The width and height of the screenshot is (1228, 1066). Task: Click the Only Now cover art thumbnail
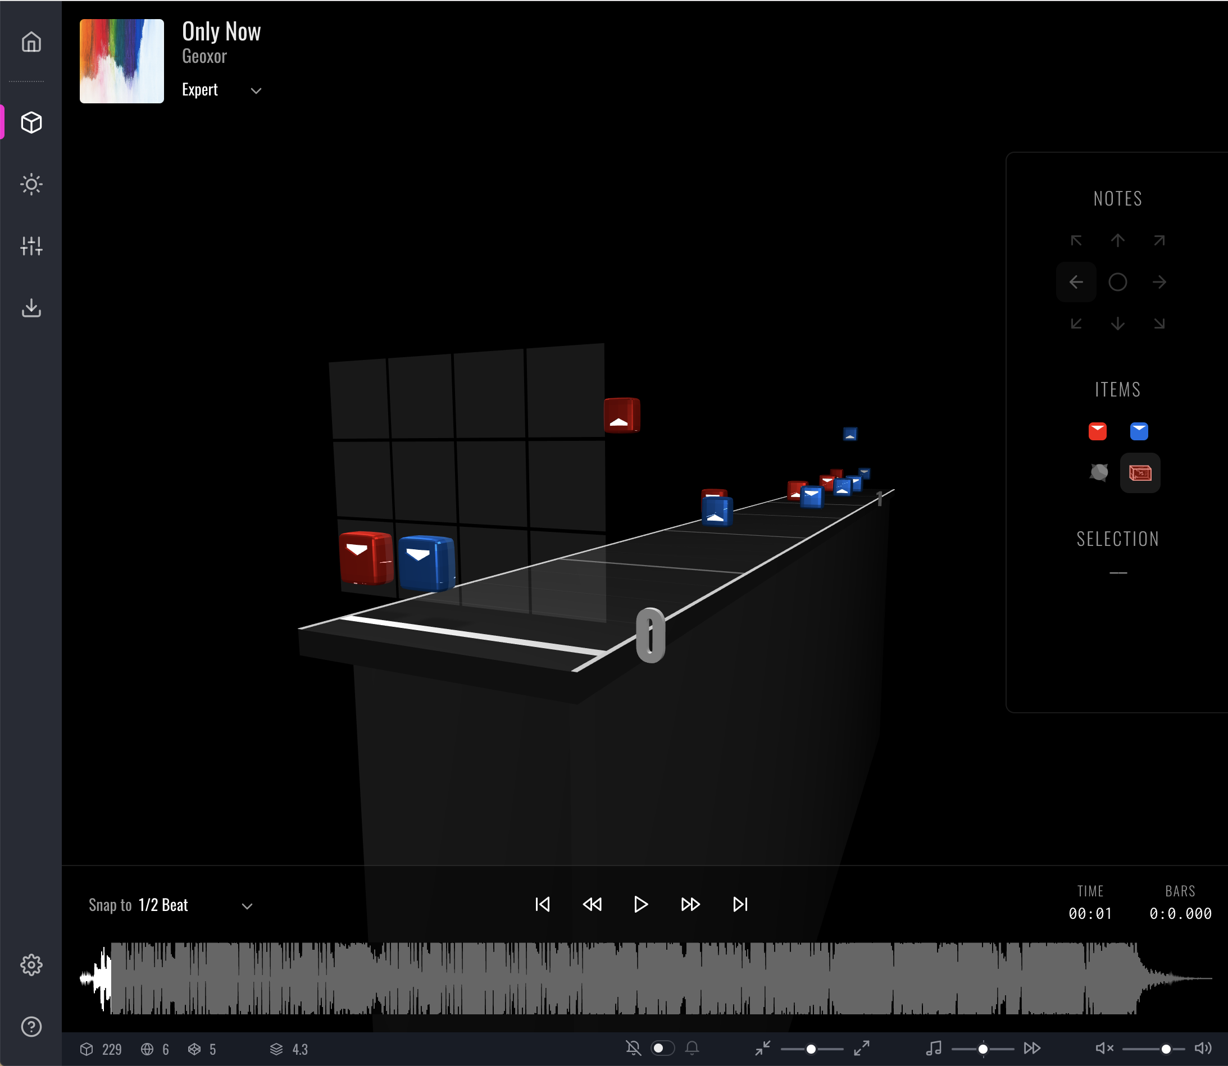tap(122, 61)
